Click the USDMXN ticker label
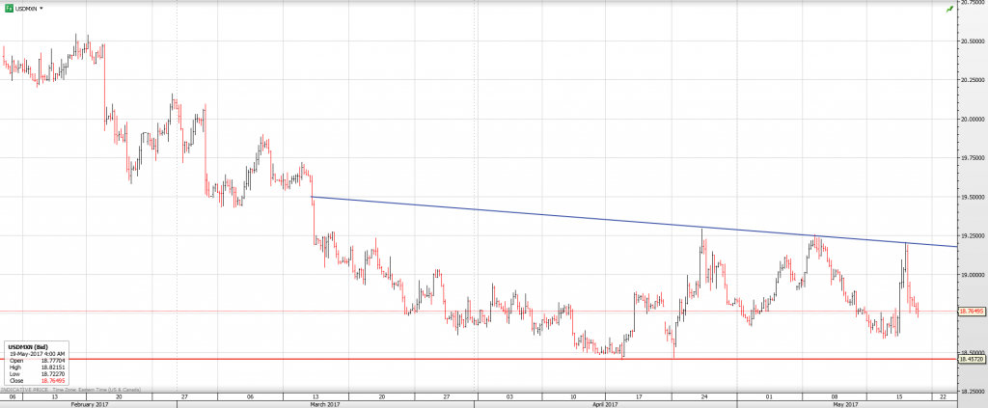The image size is (988, 408). (26, 8)
